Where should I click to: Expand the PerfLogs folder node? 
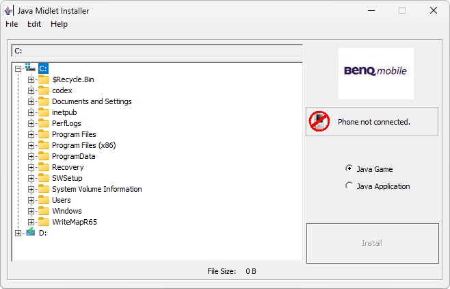[x=31, y=123]
